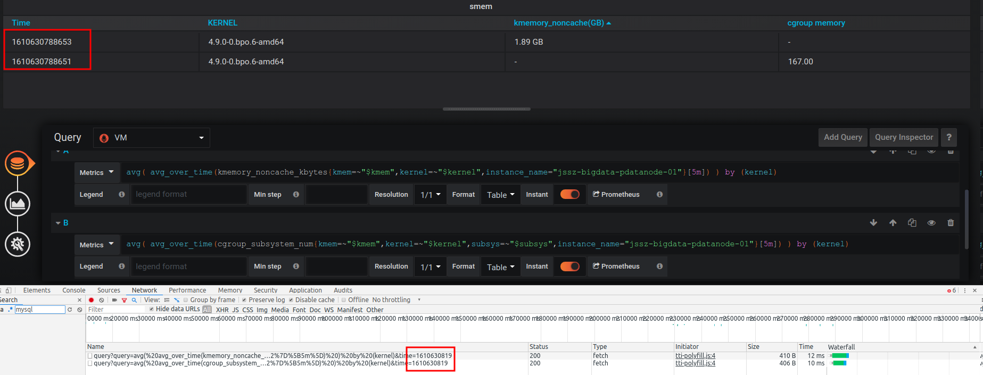Click the query help question mark button
The width and height of the screenshot is (983, 375).
949,137
